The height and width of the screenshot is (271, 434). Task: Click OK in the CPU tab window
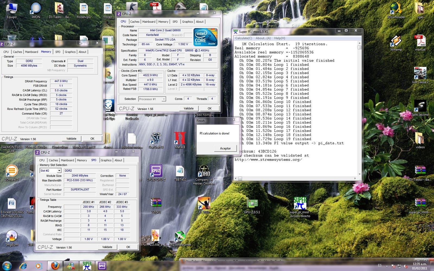209,108
